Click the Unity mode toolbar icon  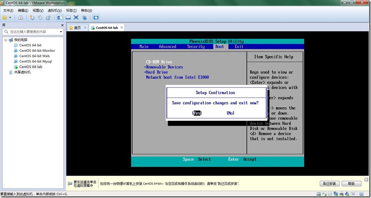(84, 17)
